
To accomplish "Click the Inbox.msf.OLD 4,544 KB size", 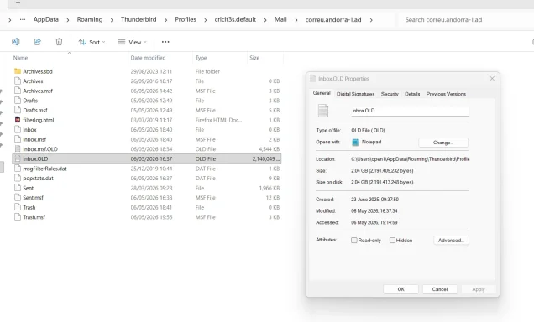I will pyautogui.click(x=269, y=149).
